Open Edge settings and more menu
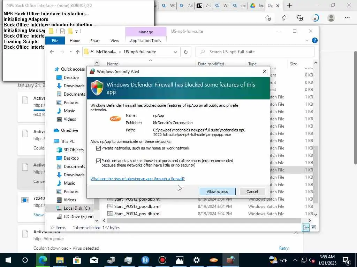 (x=347, y=18)
